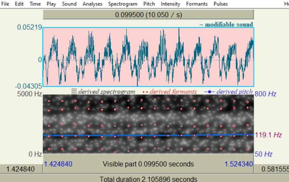Play the segment before the window labeled 1.424840
289x182 pixels.
click(21, 169)
